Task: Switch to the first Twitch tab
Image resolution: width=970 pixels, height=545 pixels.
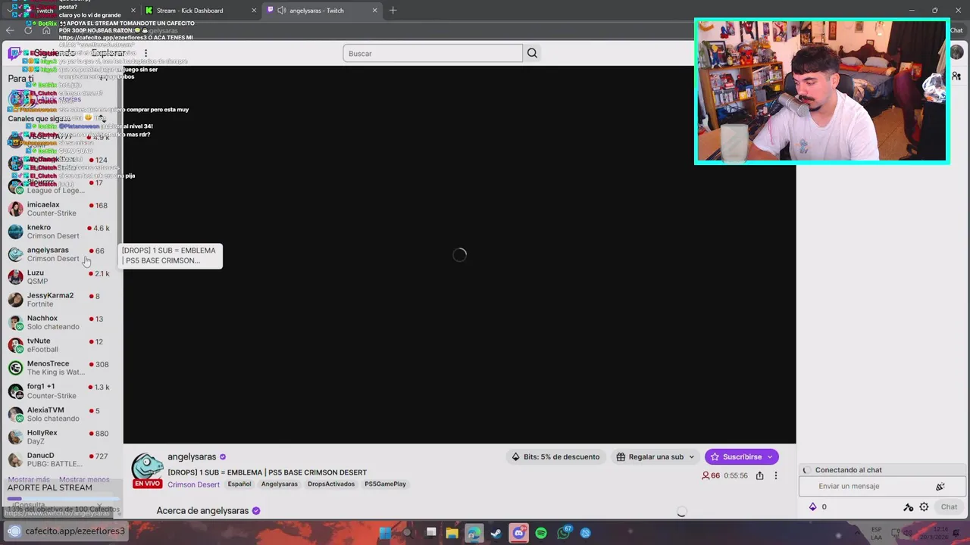Action: 72,11
